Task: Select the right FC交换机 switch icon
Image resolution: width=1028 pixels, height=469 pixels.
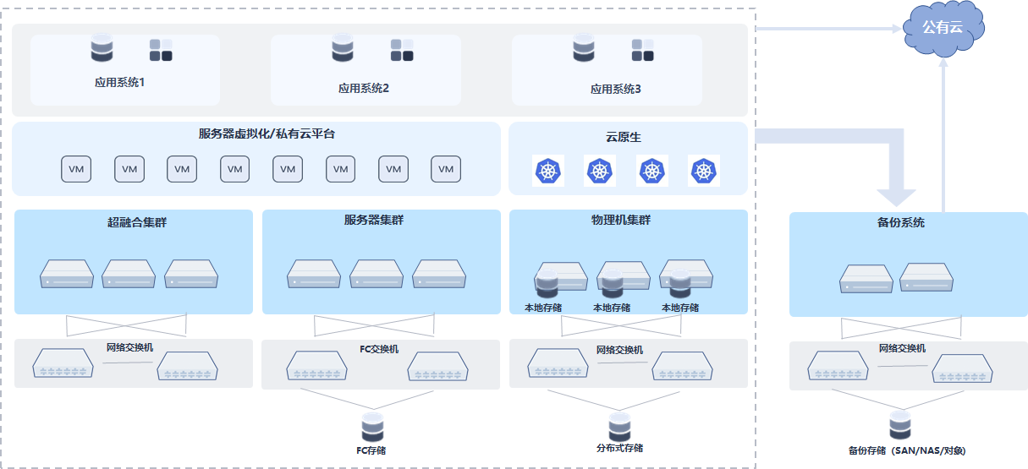Action: 438,368
